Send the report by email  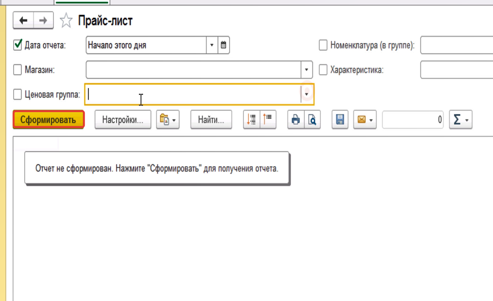[365, 120]
